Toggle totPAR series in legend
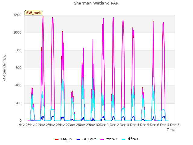Screen dimensions: 193x145 pos(109,139)
